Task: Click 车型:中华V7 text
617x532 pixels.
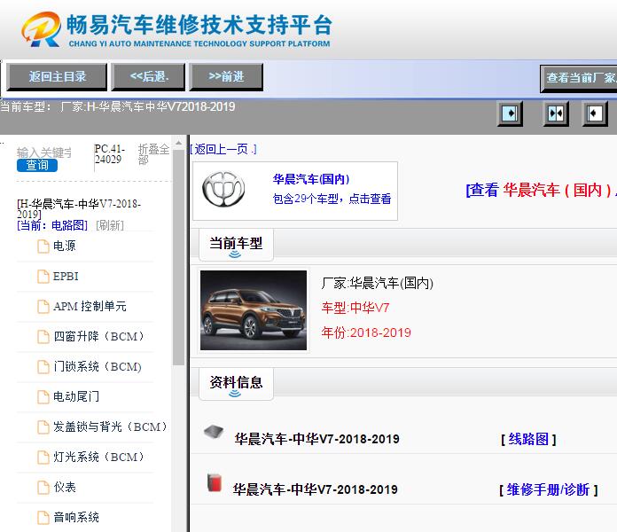Action: coord(355,308)
